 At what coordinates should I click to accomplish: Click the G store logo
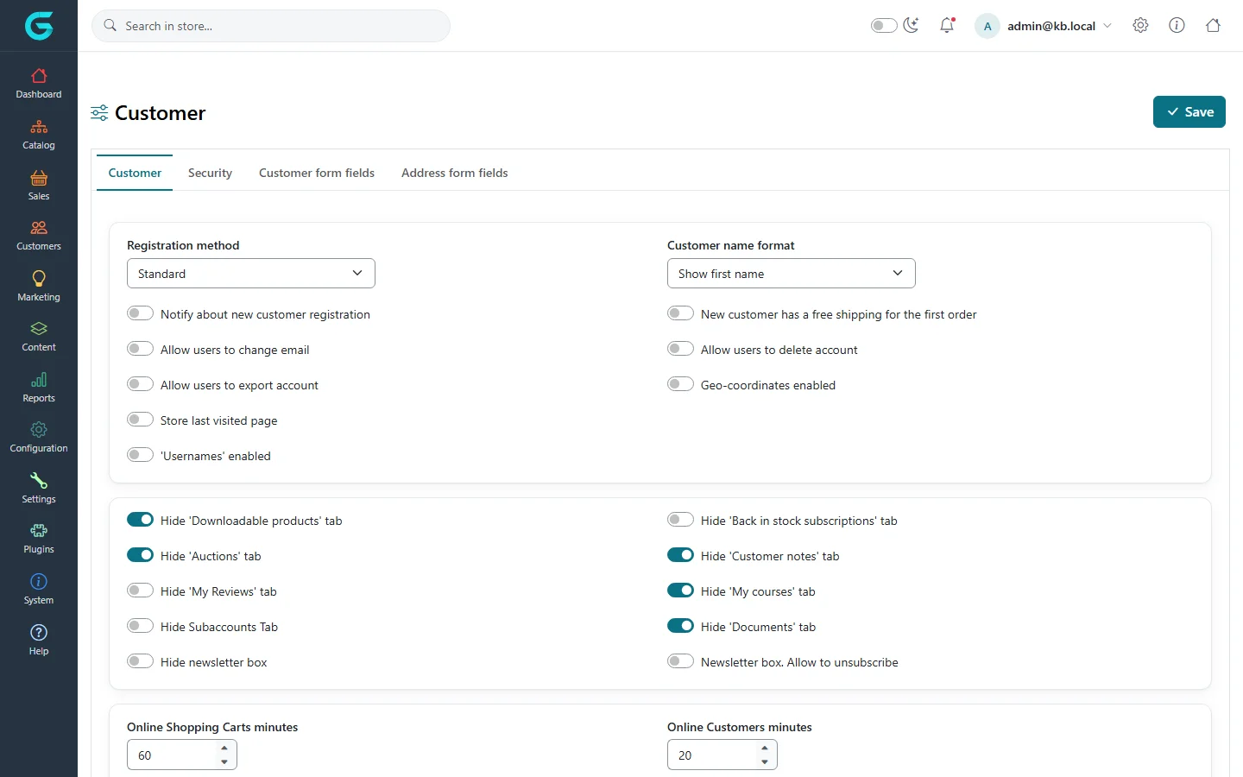coord(39,26)
